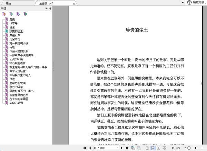The image size is (207, 151).
Task: Open the 在卡车的车厢里 bookmark
Action: pyautogui.click(x=19, y=99)
